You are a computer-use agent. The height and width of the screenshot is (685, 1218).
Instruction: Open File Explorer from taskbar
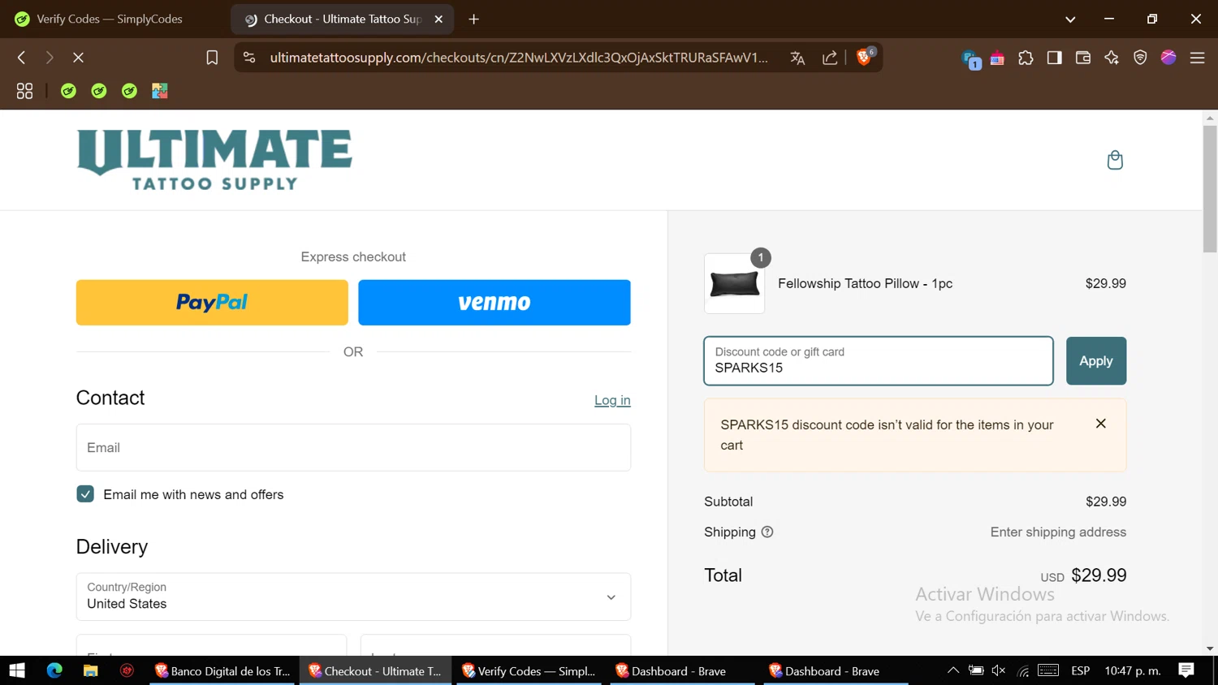(91, 670)
